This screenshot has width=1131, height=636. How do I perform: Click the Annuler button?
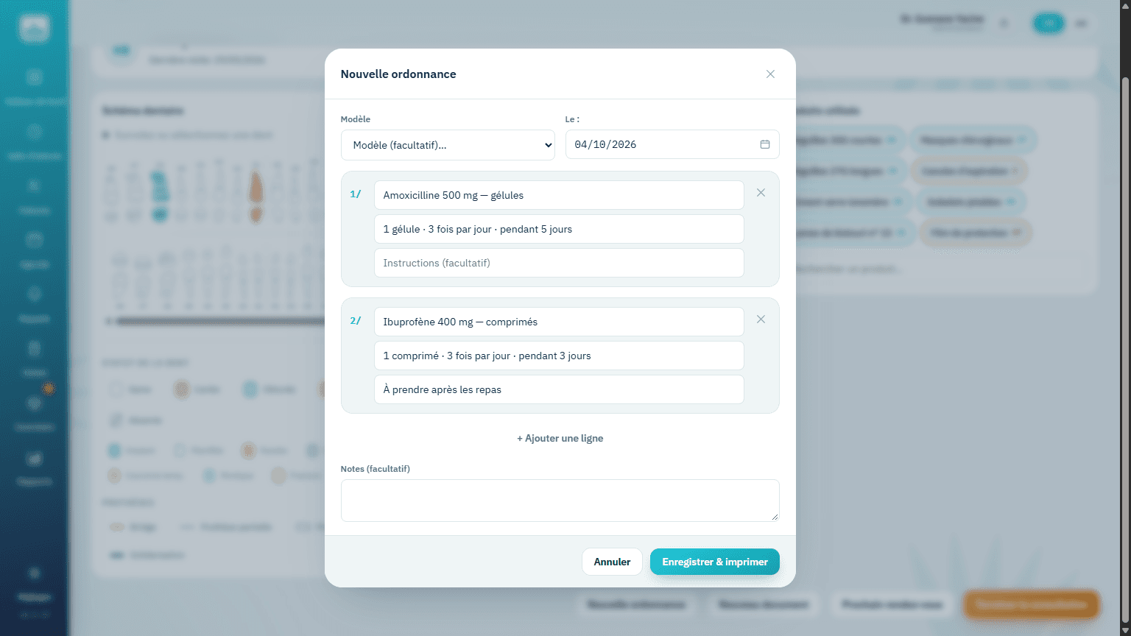pos(612,562)
